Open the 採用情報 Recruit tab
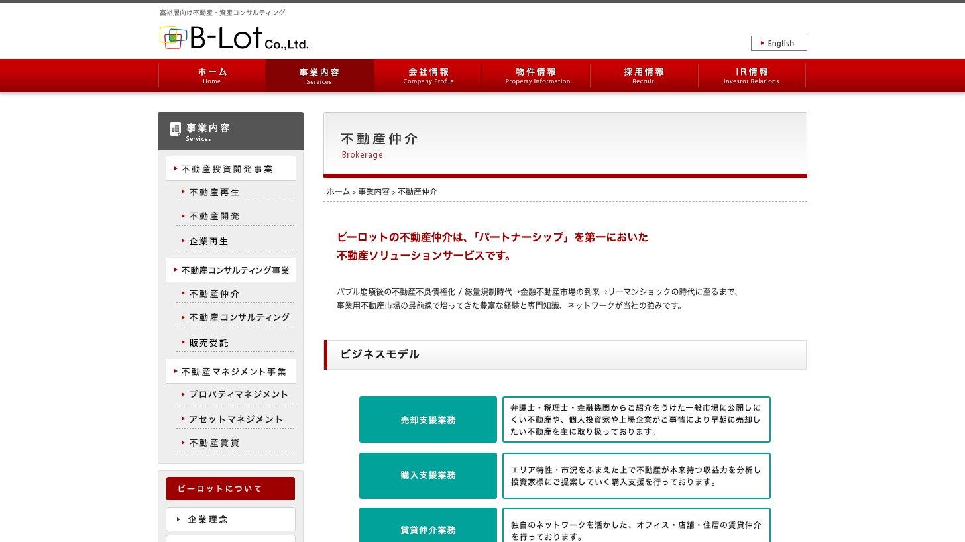Screen dimensions: 965x542 644,76
